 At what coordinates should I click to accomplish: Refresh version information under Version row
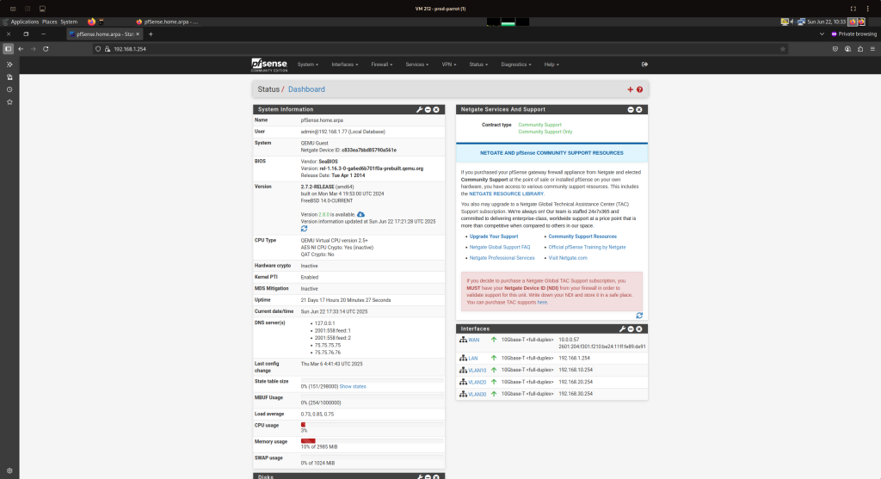pos(304,229)
